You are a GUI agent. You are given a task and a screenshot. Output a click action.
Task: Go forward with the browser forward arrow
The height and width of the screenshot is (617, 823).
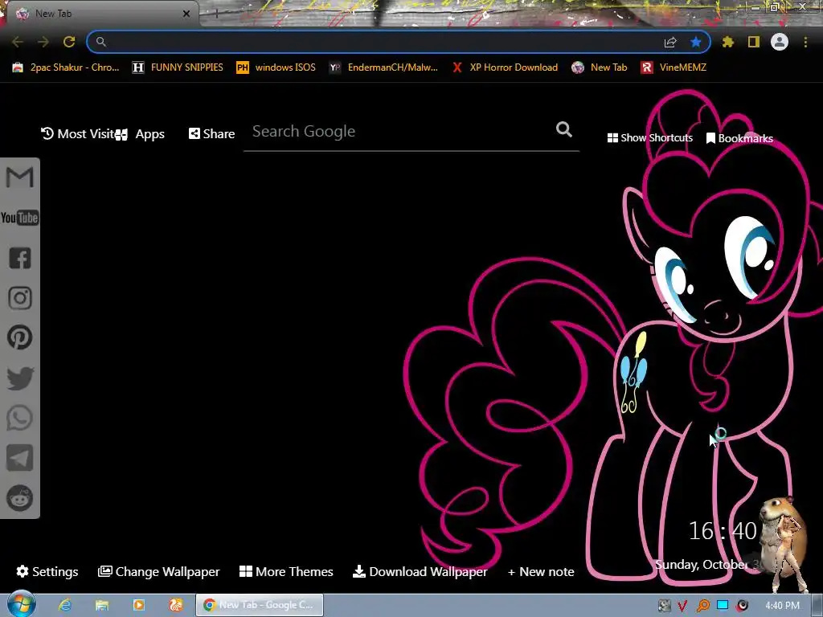(x=43, y=42)
